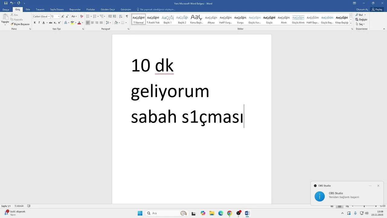
Task: Save the document with the floppy icon
Action: point(6,3)
